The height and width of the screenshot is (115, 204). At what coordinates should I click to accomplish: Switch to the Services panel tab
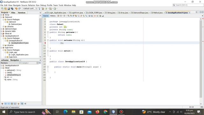coord(22,13)
